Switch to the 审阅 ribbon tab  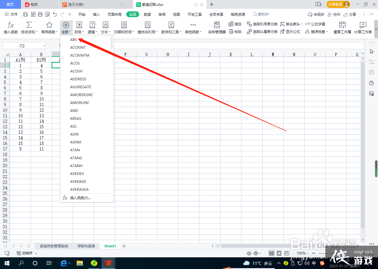[162, 14]
